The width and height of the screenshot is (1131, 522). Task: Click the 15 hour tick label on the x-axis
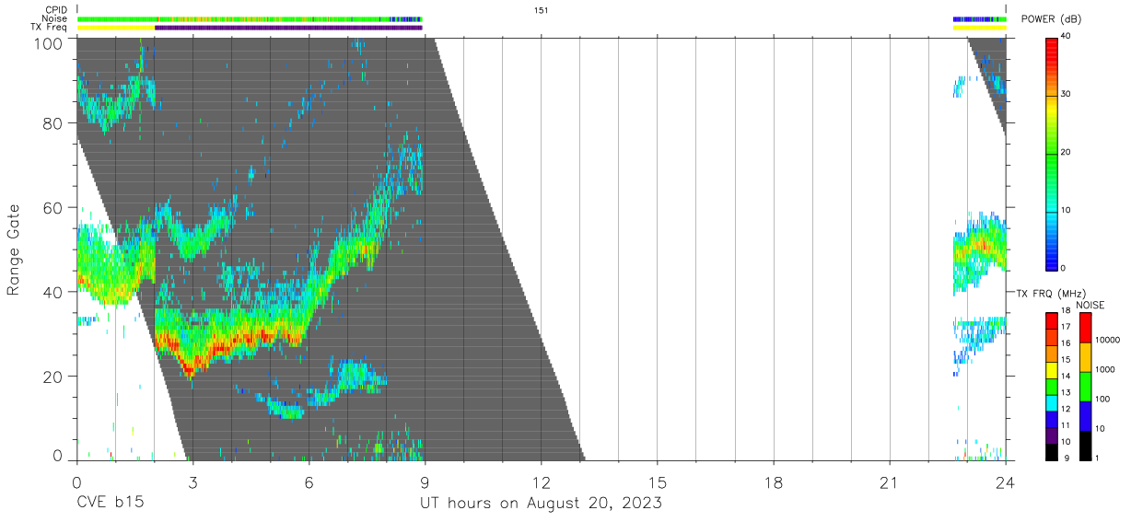658,482
